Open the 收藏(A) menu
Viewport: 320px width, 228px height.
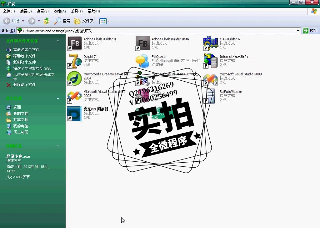tap(60, 11)
